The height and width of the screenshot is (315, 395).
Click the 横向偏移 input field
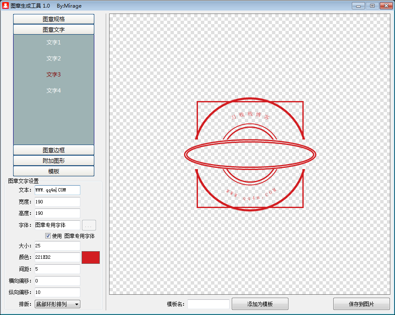click(58, 281)
